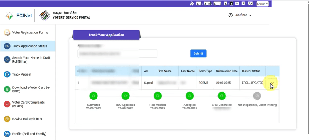Click the Voter Card Complaints icon

[7, 104]
